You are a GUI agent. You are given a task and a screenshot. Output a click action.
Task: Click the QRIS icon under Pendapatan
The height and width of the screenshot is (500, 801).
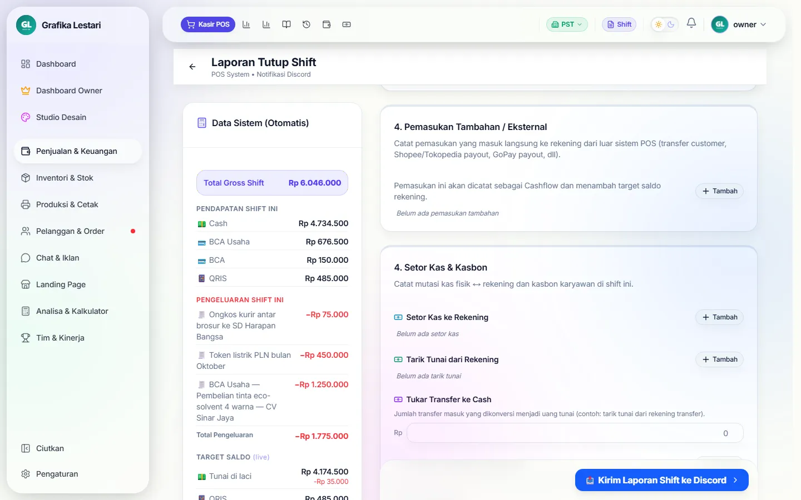coord(202,278)
